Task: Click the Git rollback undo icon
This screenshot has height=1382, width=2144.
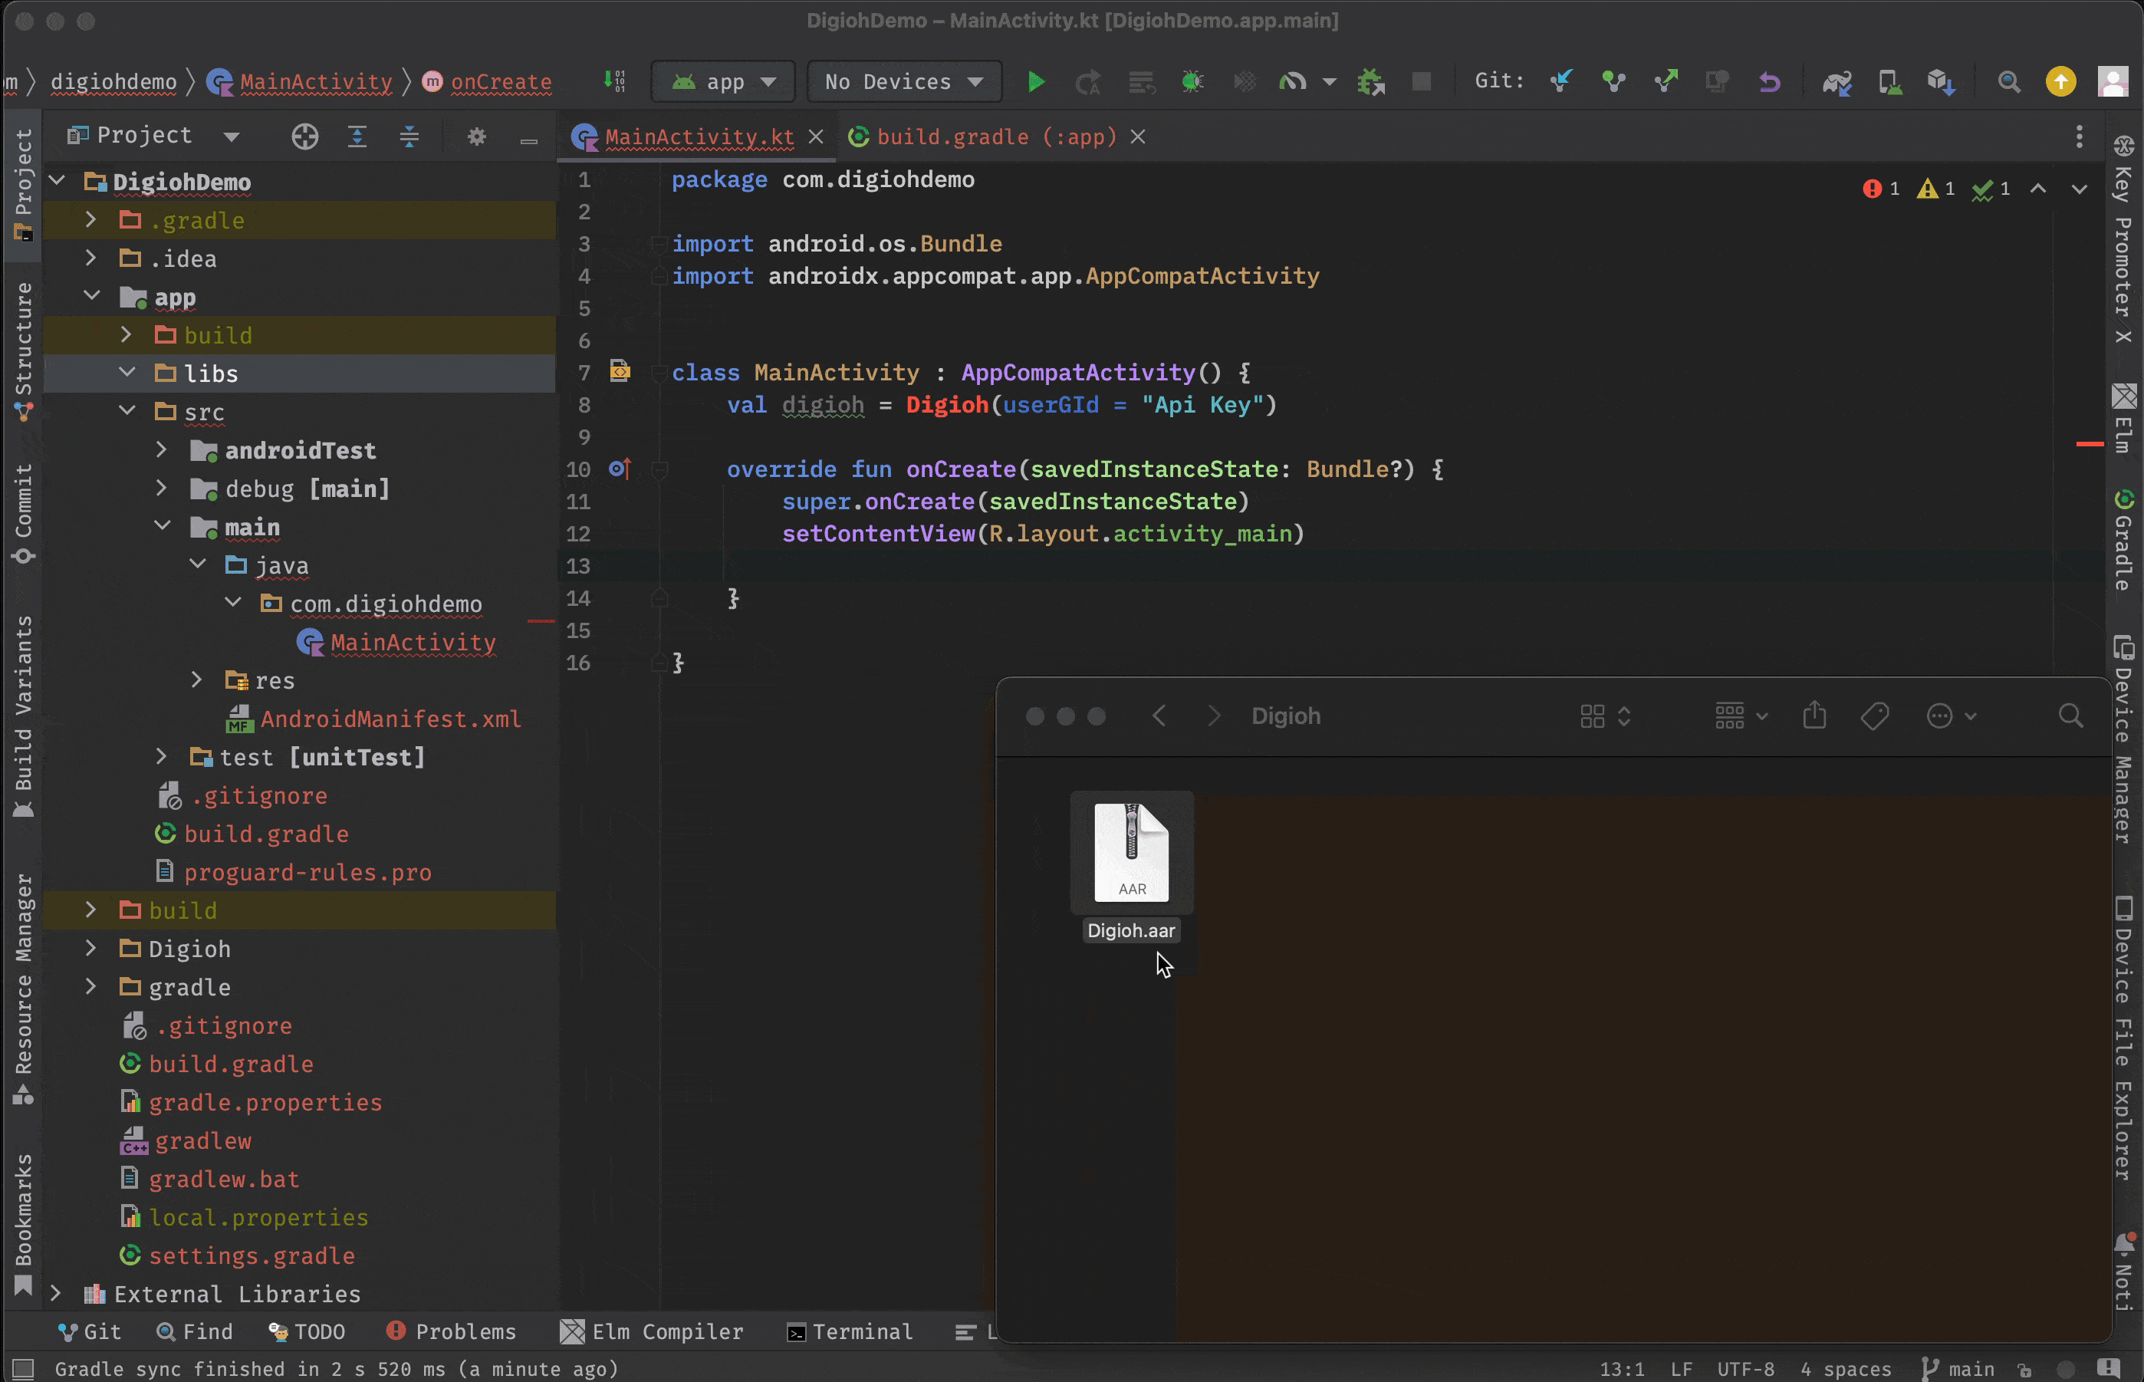Action: 1769,81
